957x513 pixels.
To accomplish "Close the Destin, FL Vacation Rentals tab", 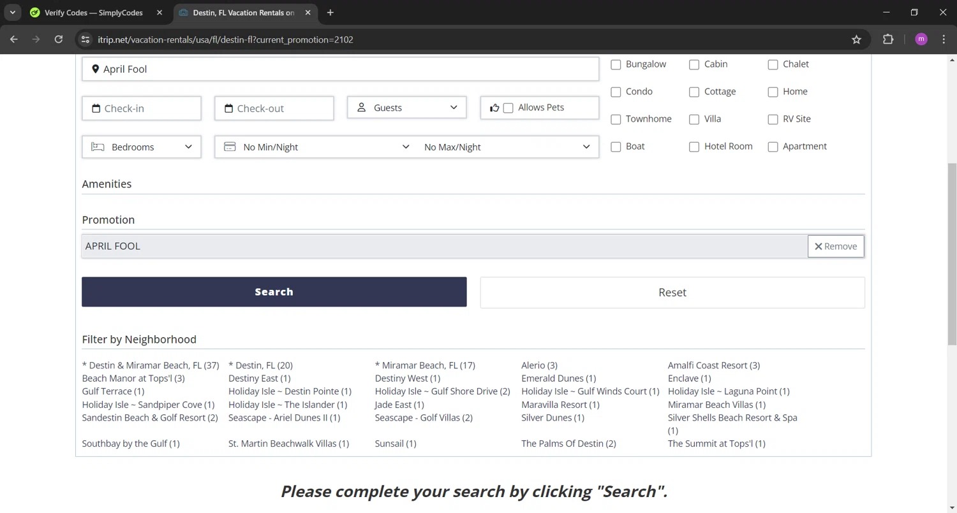I will coord(309,13).
